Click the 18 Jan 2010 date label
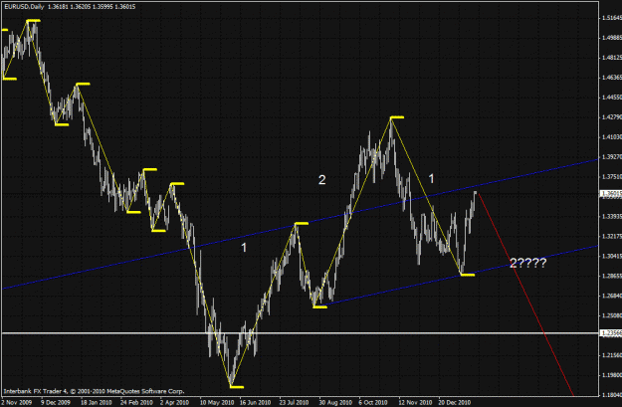The height and width of the screenshot is (407, 622). click(96, 402)
